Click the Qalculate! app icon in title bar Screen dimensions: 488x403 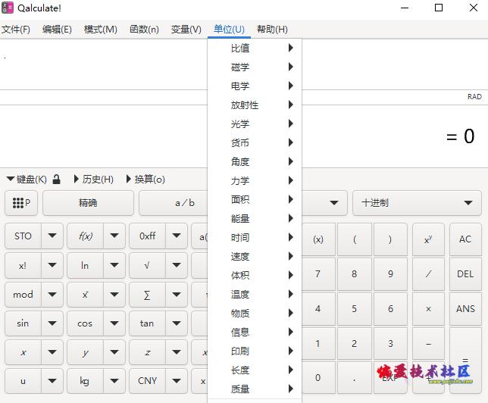click(8, 8)
